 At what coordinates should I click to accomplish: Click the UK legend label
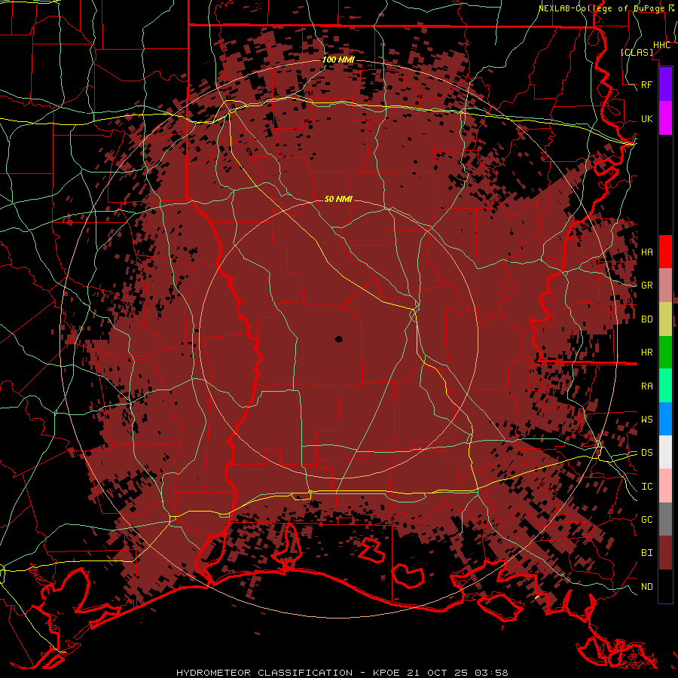coord(647,118)
